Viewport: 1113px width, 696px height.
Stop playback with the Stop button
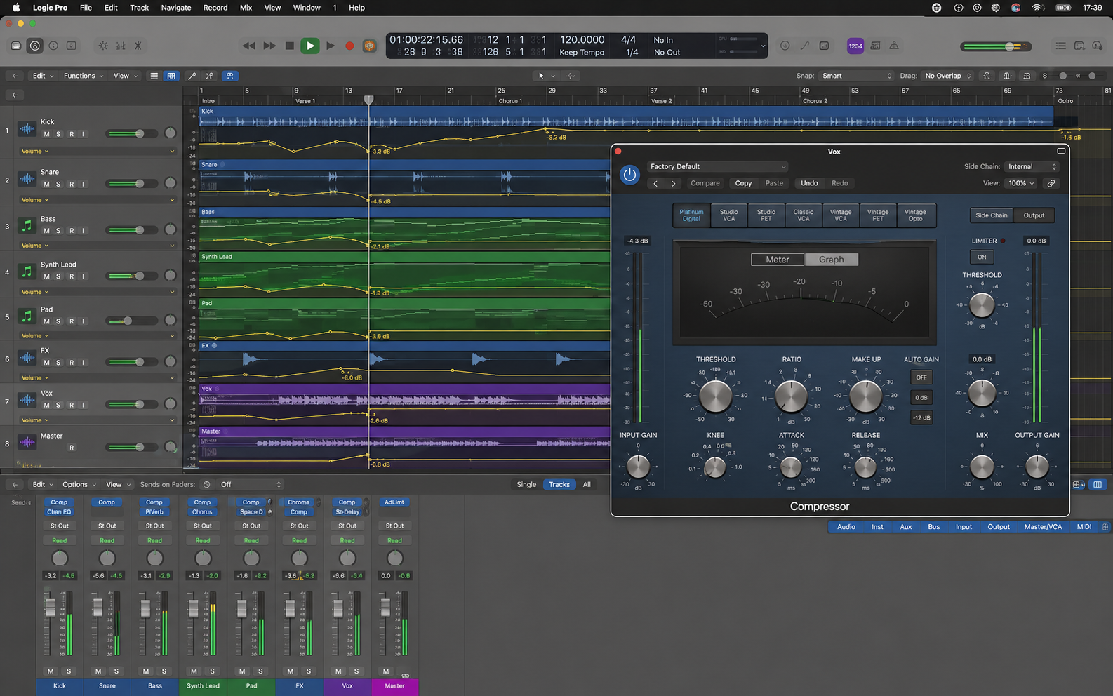290,46
